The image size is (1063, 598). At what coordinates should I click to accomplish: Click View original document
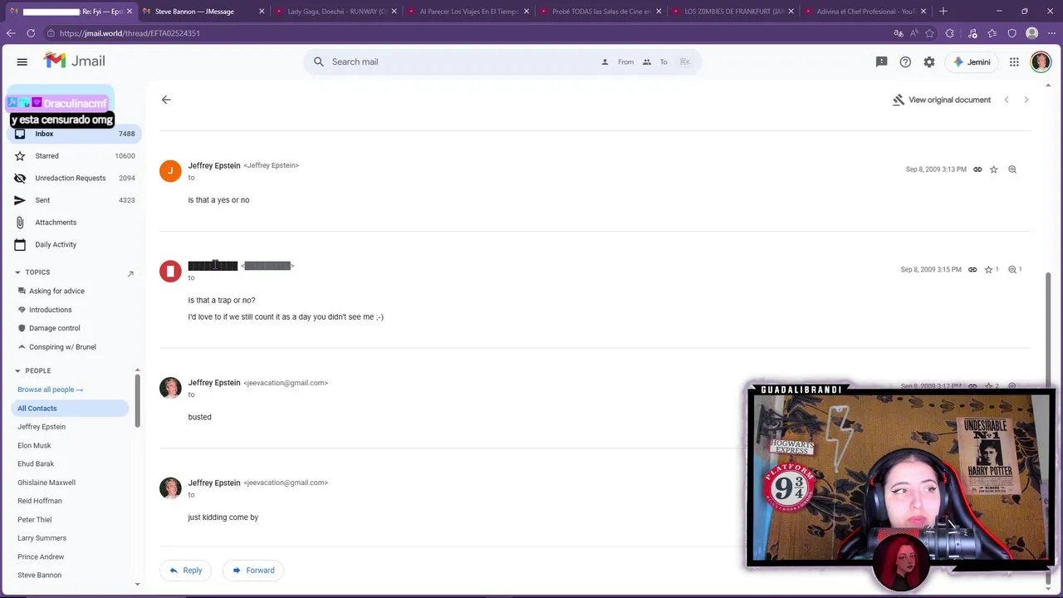[x=942, y=100]
